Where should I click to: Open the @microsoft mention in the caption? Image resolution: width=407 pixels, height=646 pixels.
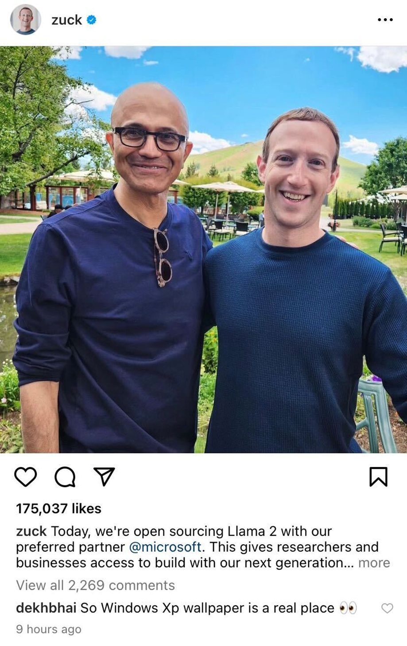(165, 547)
